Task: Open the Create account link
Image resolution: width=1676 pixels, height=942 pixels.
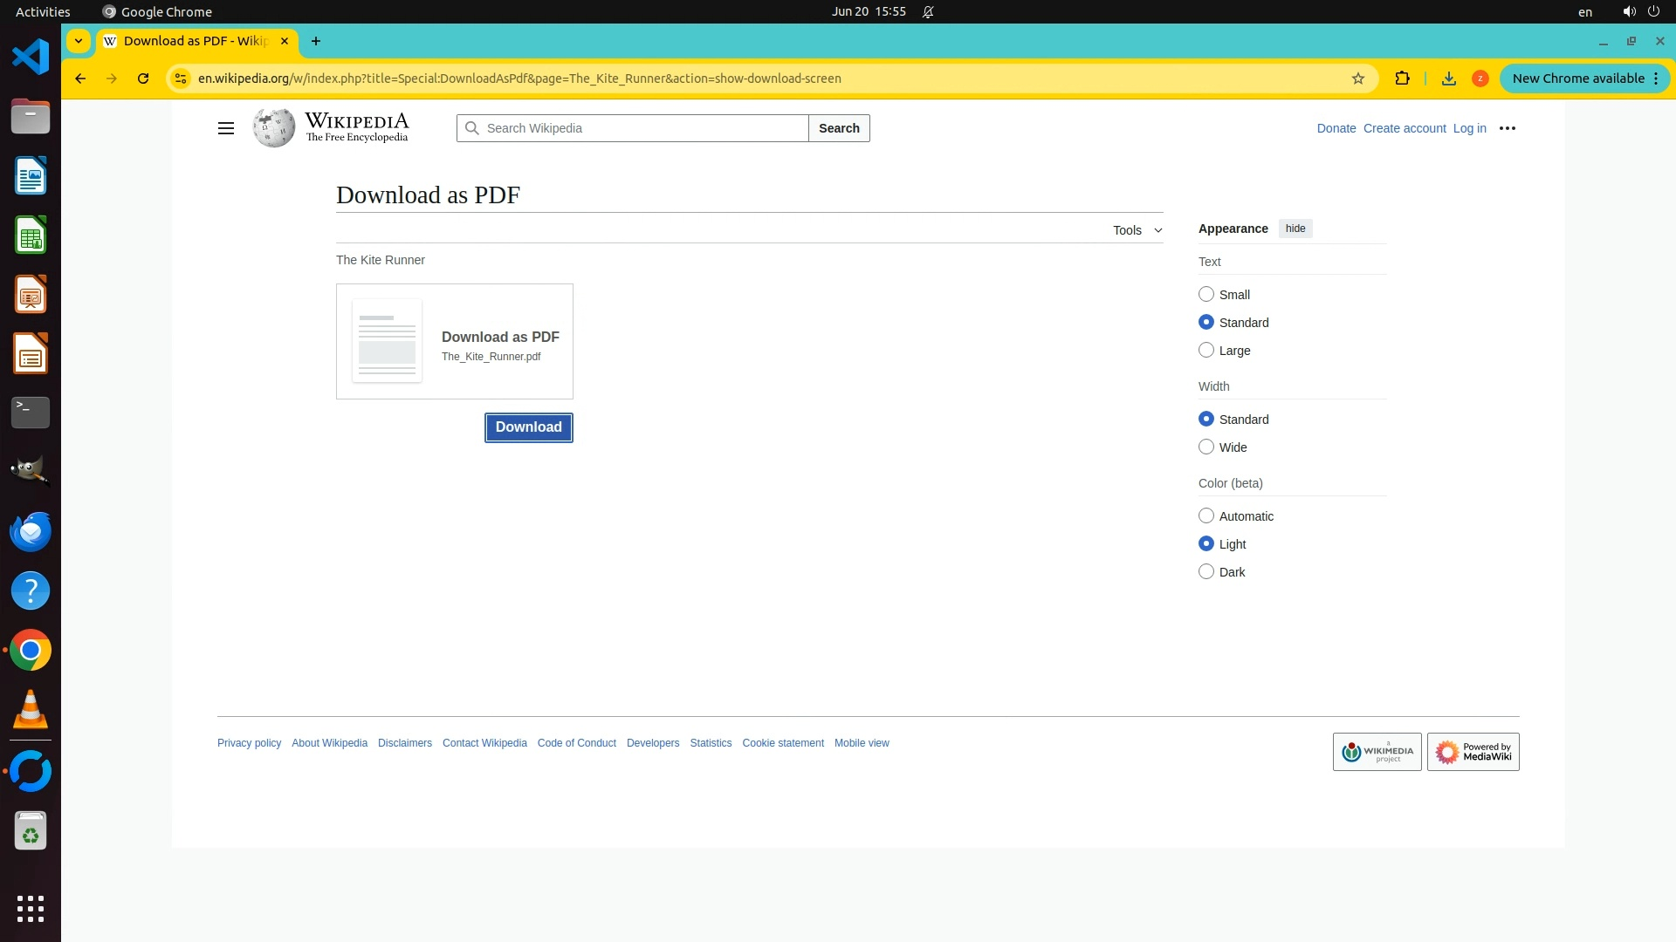Action: [x=1404, y=128]
